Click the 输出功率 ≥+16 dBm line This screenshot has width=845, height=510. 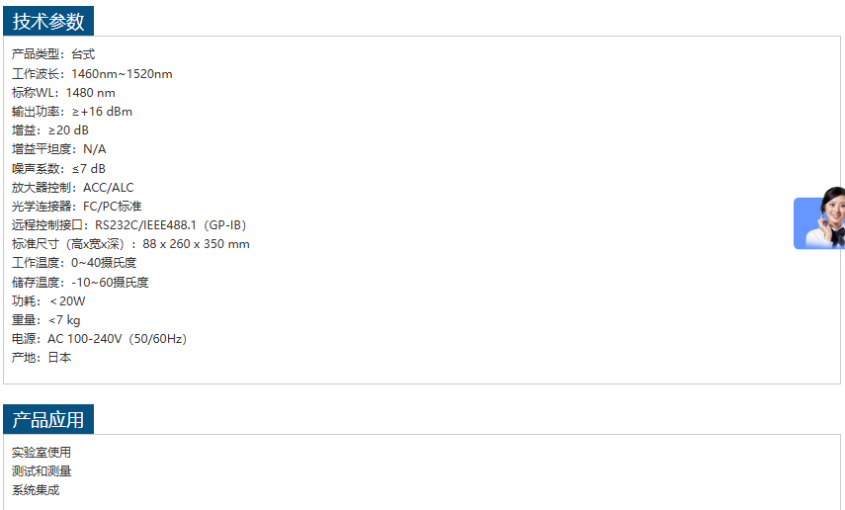72,112
